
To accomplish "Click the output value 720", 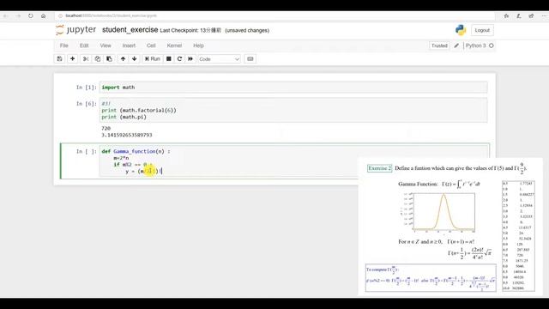I will pos(106,129).
